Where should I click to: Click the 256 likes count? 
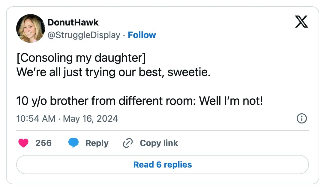(43, 143)
